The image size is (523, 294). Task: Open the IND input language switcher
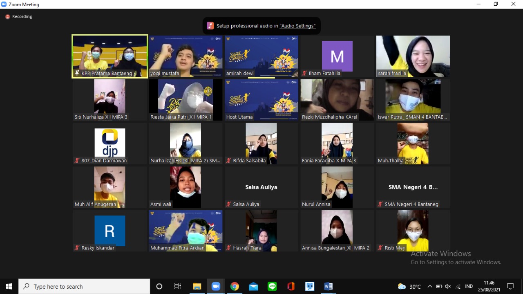(x=469, y=286)
